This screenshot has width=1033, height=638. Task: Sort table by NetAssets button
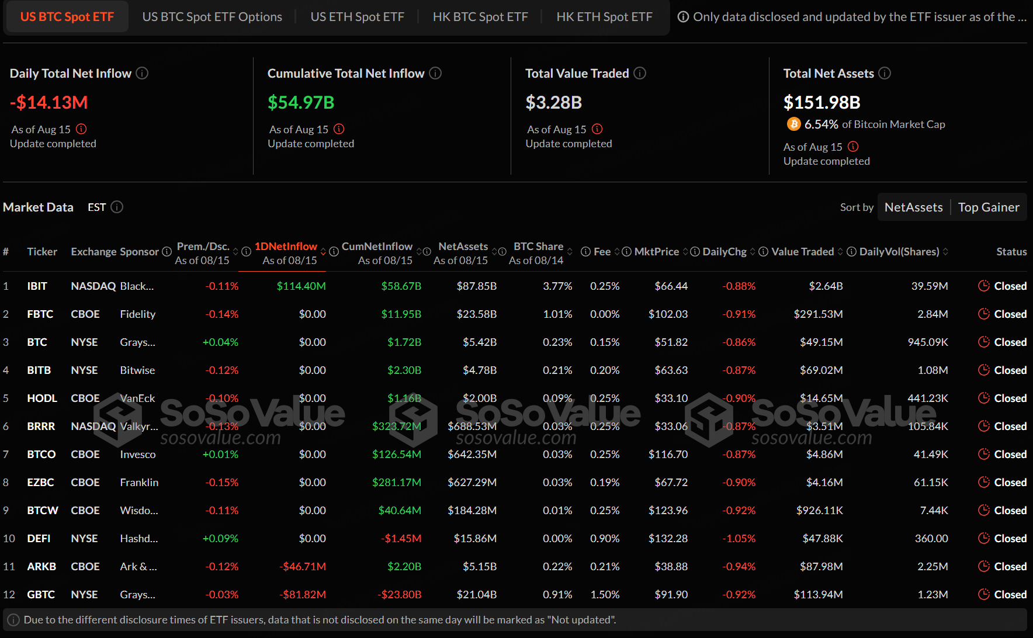913,207
